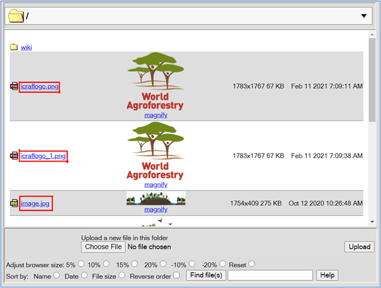Click the 'No file chosen' text
Viewport: 381px width, 288px height.
[x=149, y=247]
